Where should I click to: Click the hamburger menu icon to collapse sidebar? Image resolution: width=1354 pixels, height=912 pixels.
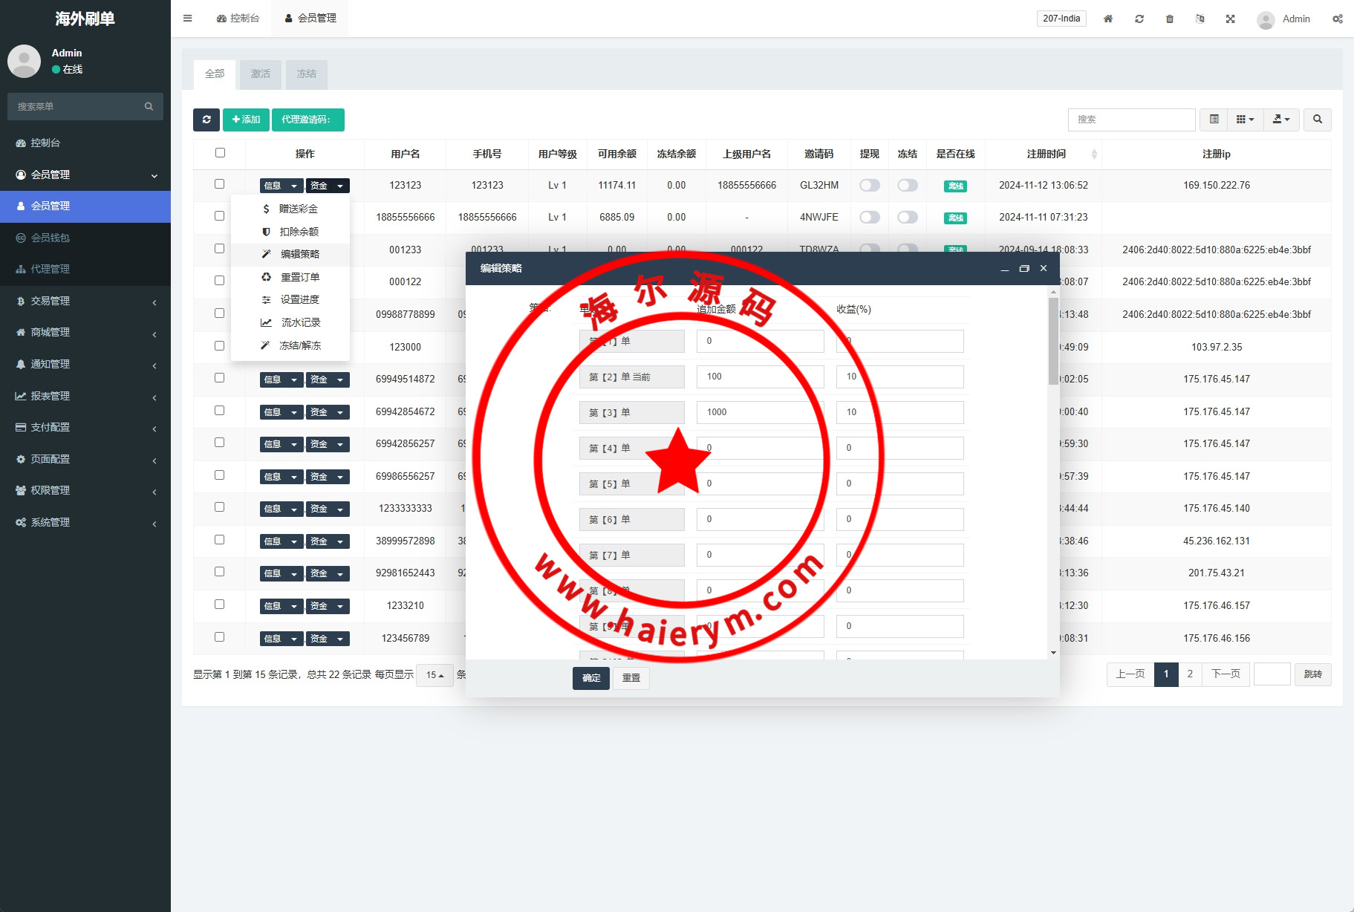[x=187, y=19]
